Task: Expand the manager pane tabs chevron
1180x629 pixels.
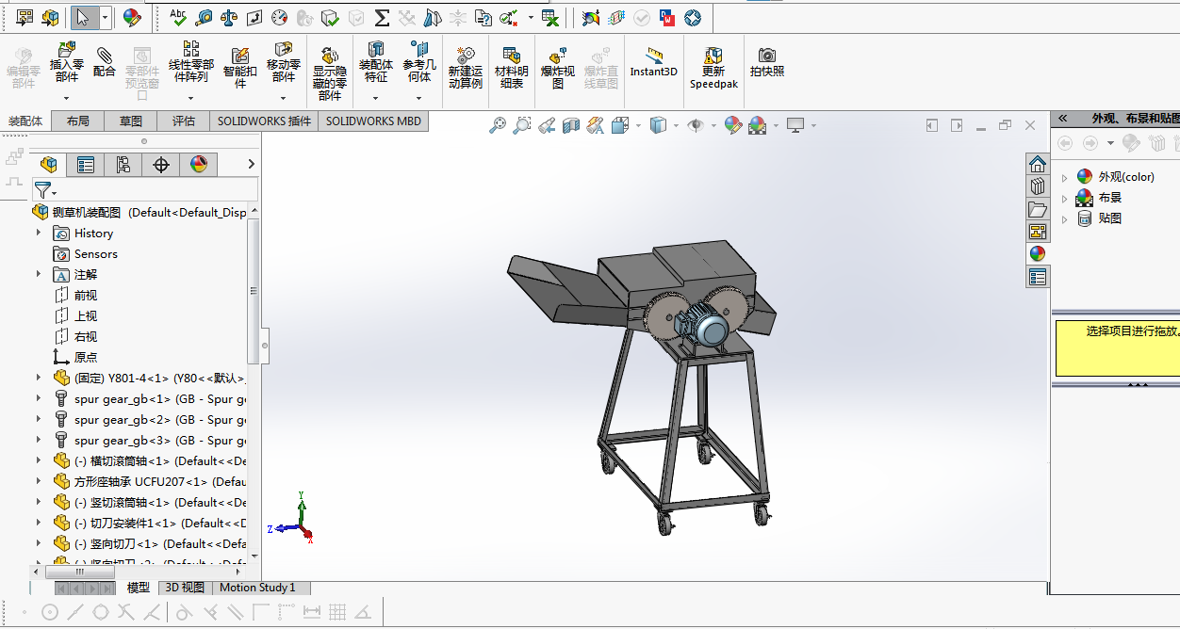Action: coord(251,164)
